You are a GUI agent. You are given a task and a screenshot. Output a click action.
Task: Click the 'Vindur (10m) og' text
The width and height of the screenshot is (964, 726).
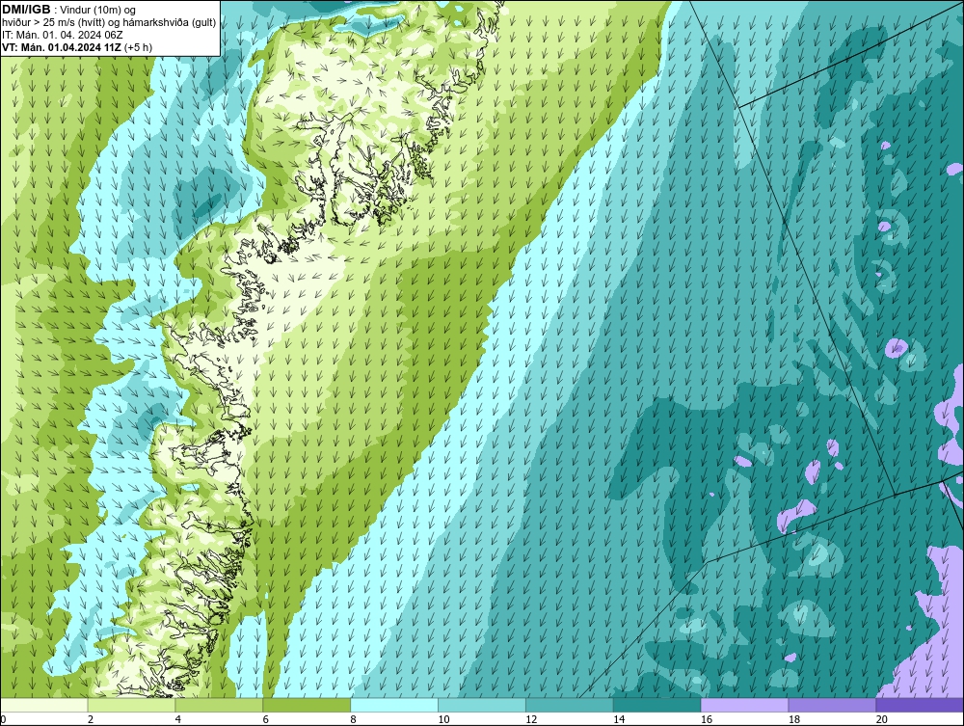coord(98,10)
